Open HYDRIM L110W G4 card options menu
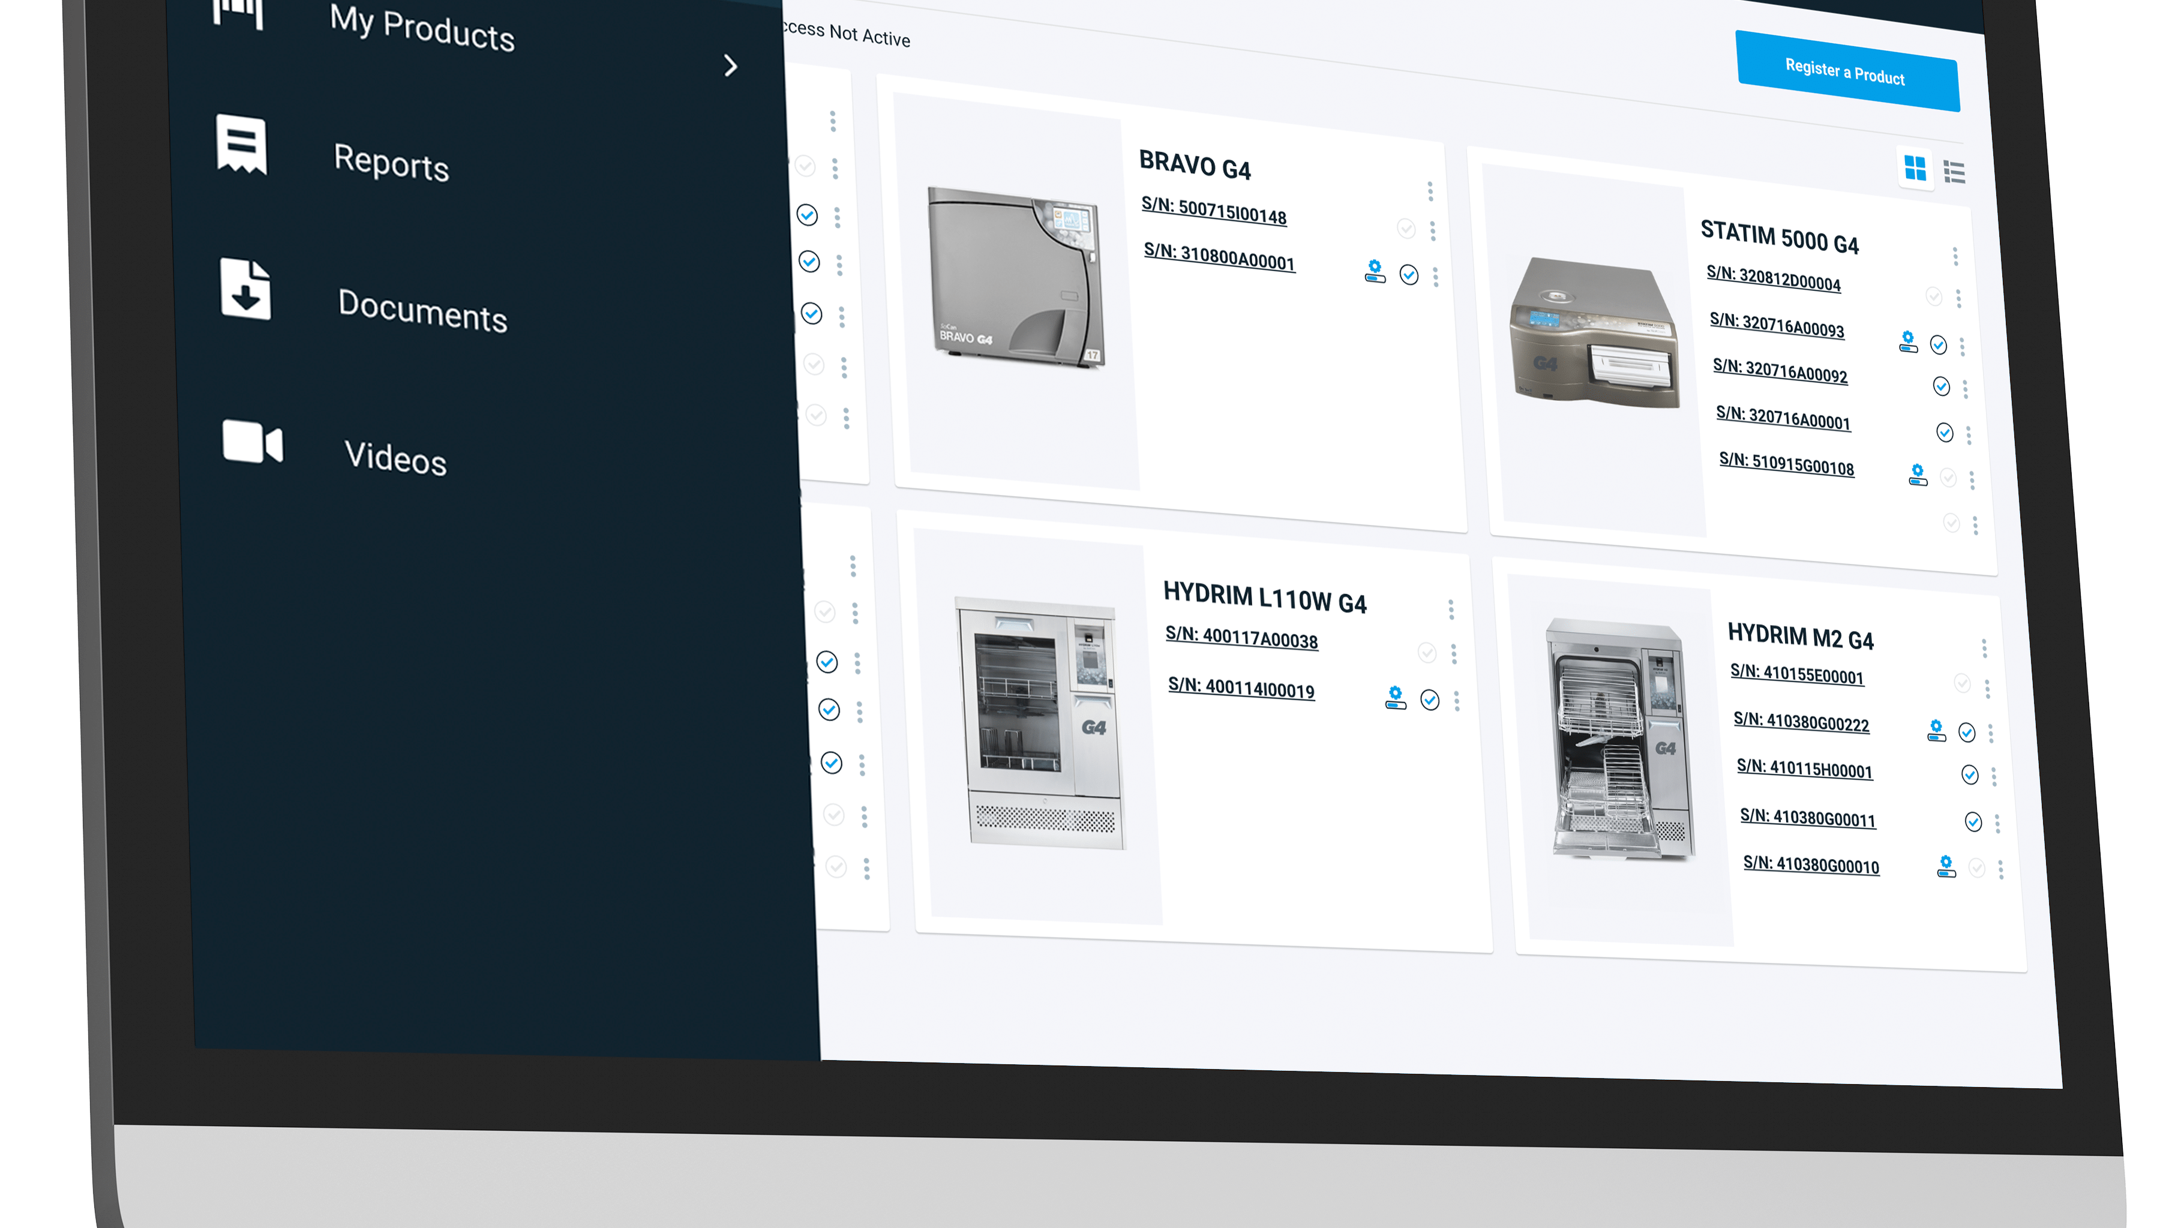Image resolution: width=2184 pixels, height=1228 pixels. (x=1451, y=610)
